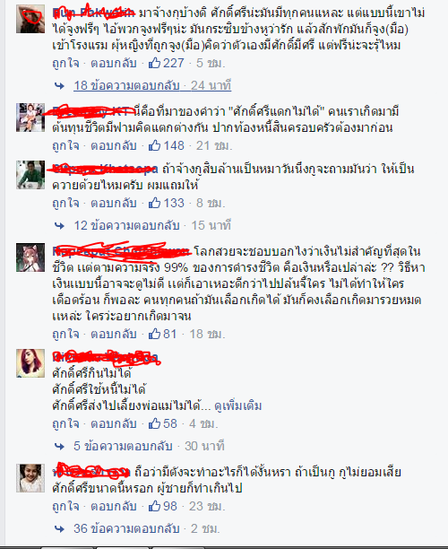This screenshot has height=549, width=448.
Task: Like the 99% money comment via ถูกใจ
Action: click(x=65, y=334)
